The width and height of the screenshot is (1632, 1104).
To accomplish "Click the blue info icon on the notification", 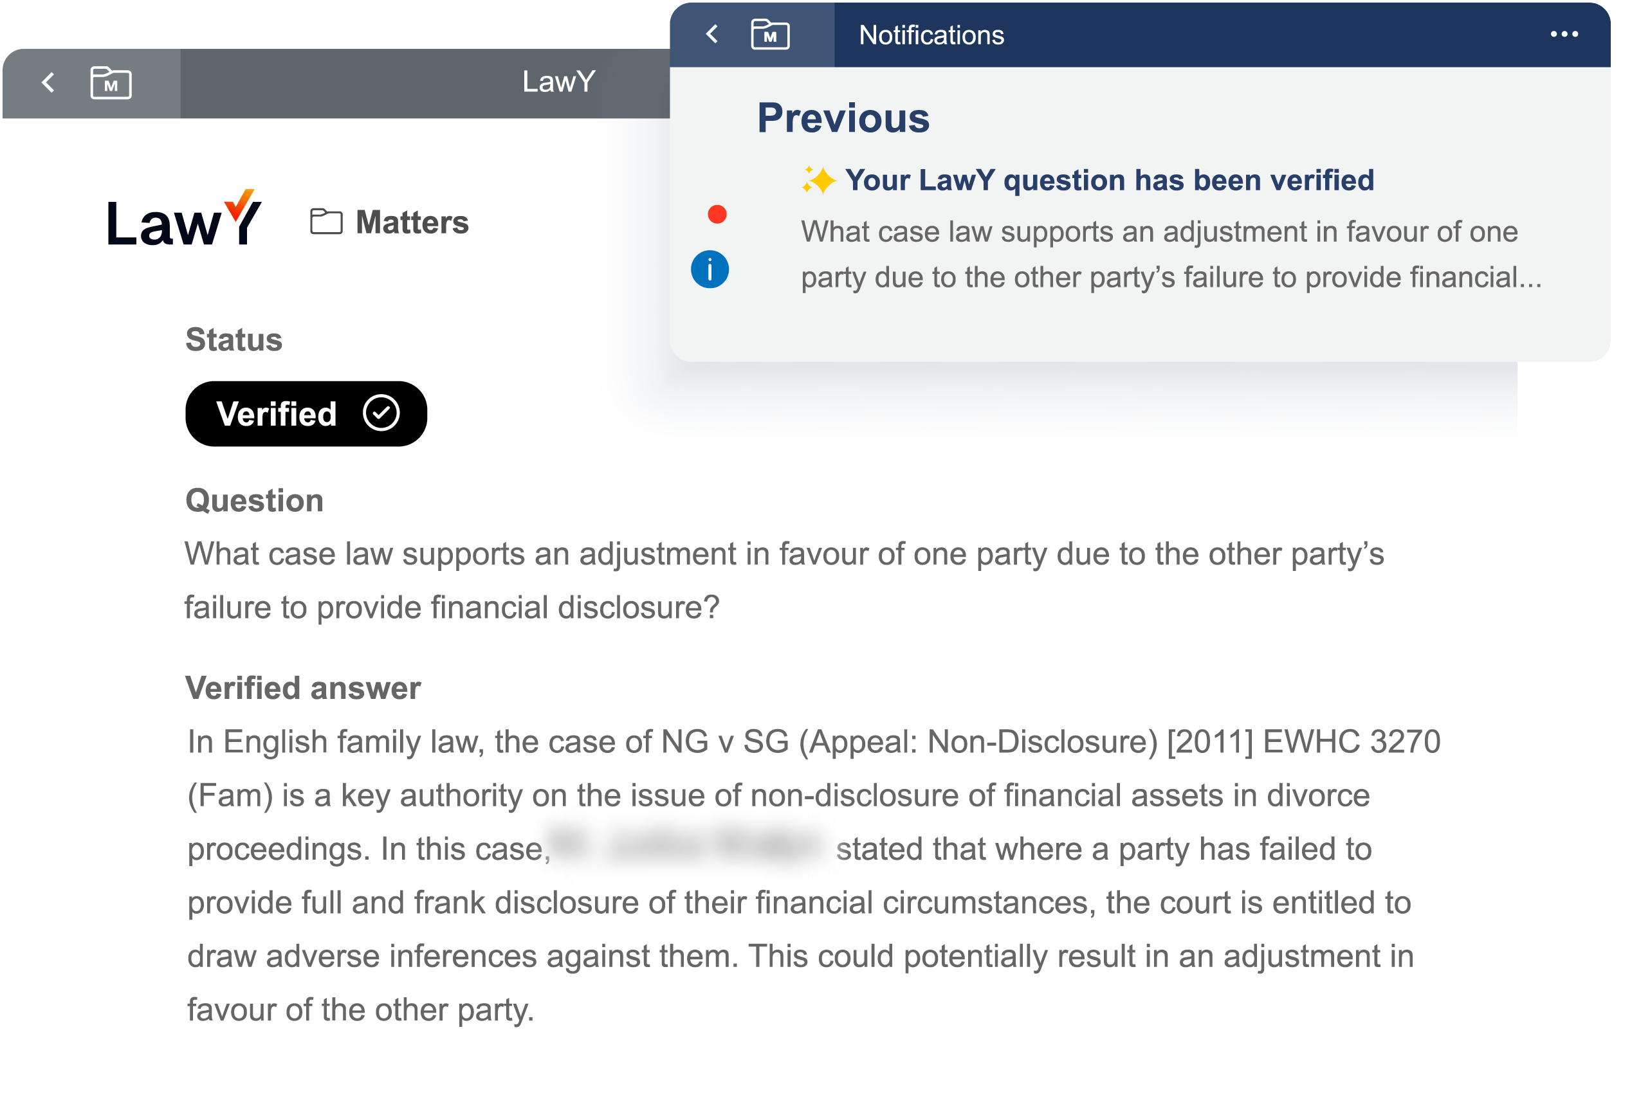I will point(710,269).
